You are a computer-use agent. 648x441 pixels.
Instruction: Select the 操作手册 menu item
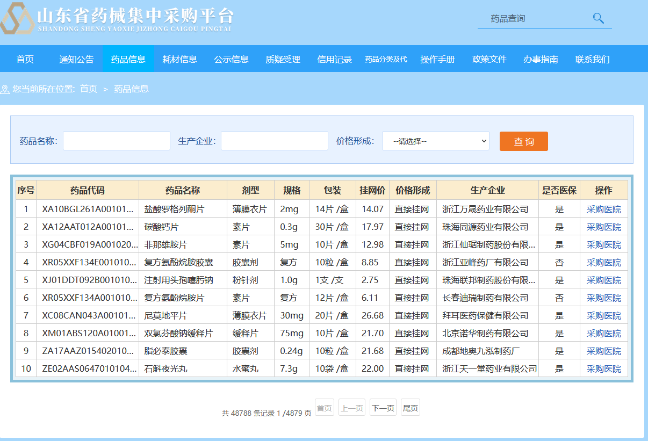point(437,59)
